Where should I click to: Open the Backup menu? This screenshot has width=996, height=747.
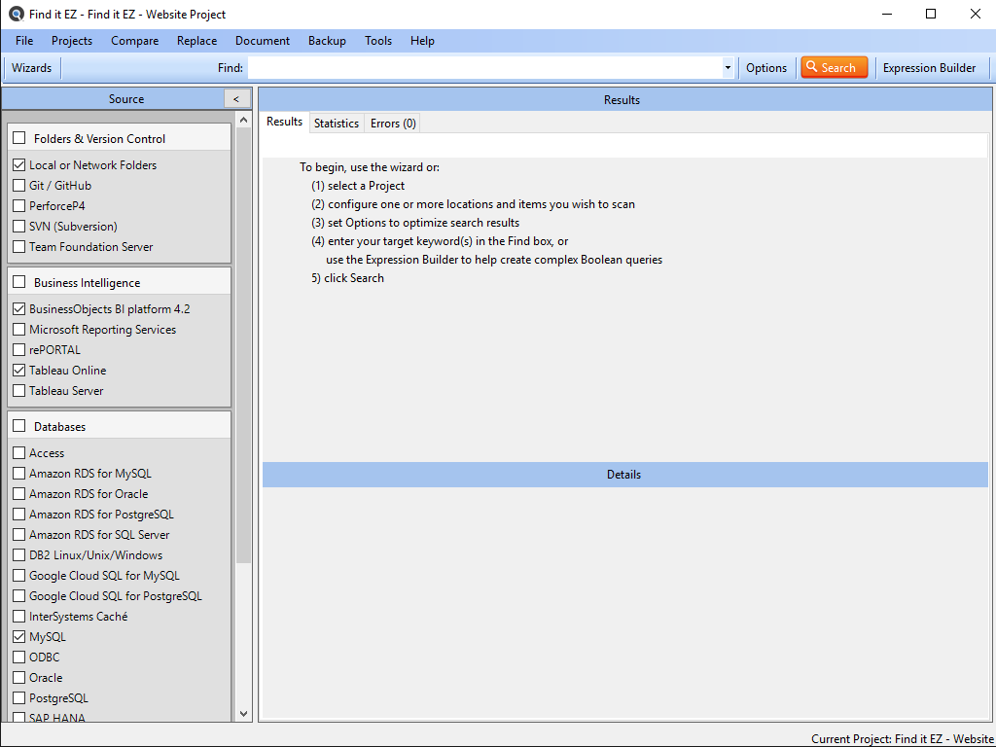(327, 41)
